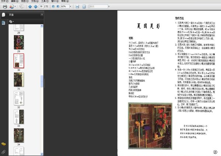Click the scrolling page view icon
This screenshot has width=221, height=156.
coord(77,7)
